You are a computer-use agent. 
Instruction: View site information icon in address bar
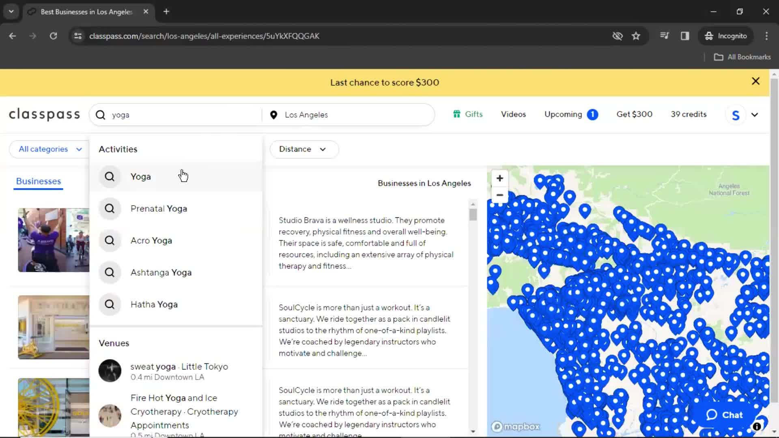pyautogui.click(x=78, y=36)
